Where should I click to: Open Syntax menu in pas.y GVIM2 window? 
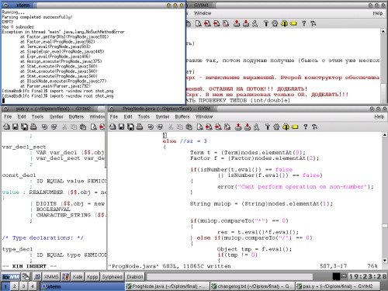(x=56, y=116)
